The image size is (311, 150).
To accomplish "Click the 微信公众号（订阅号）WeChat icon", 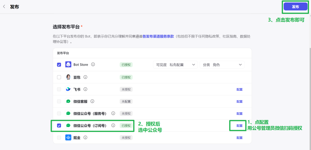I will [x=68, y=126].
